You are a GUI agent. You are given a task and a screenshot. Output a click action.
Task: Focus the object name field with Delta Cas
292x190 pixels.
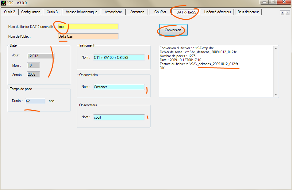click(88, 36)
